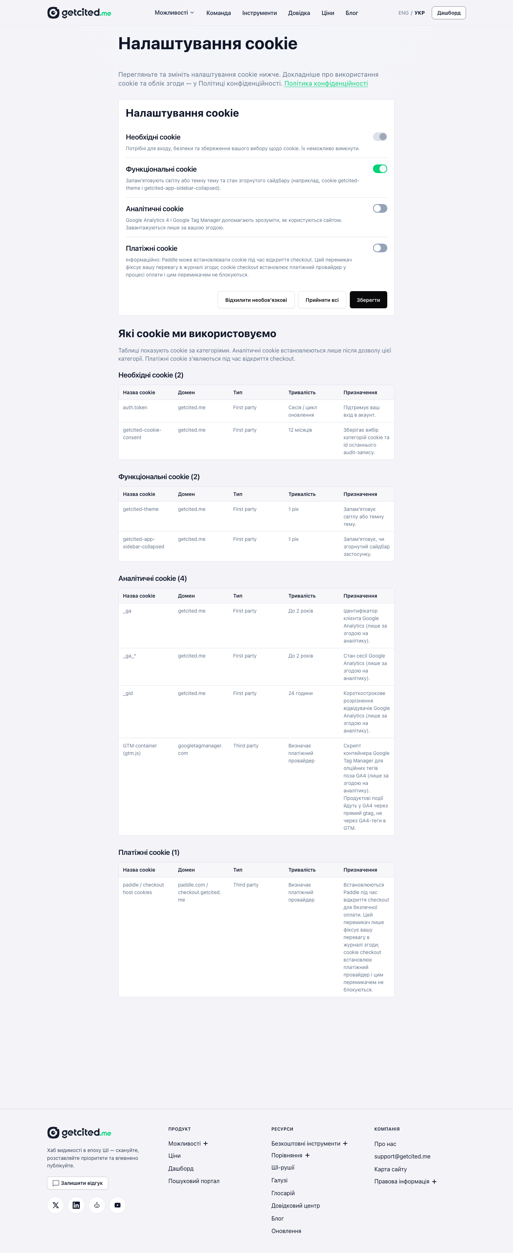Switch language to ENG
513x1253 pixels.
coord(403,13)
